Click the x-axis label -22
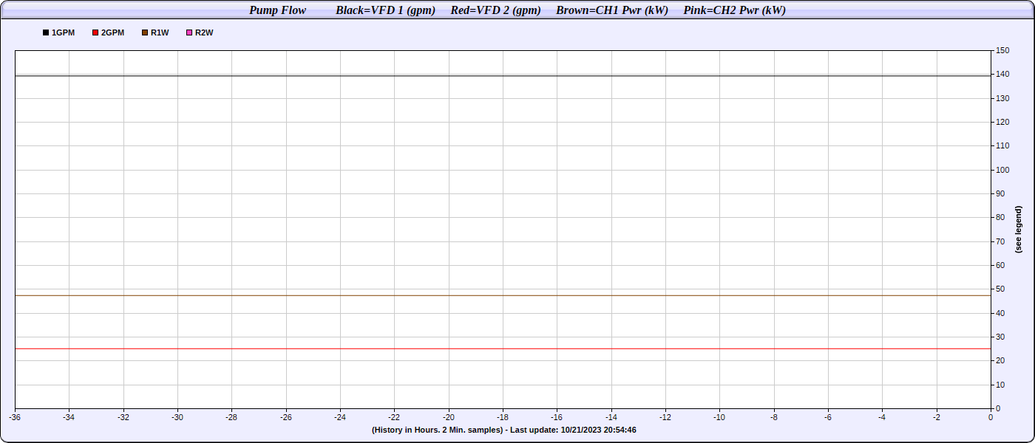1035x443 pixels. (x=394, y=417)
